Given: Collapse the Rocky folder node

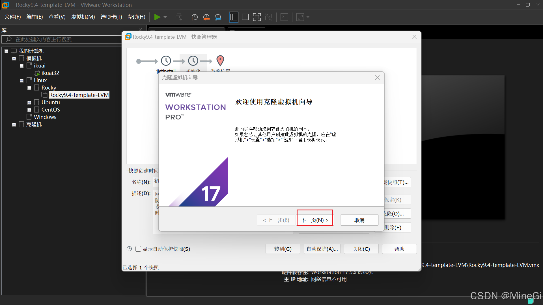Looking at the screenshot, I should (x=29, y=88).
